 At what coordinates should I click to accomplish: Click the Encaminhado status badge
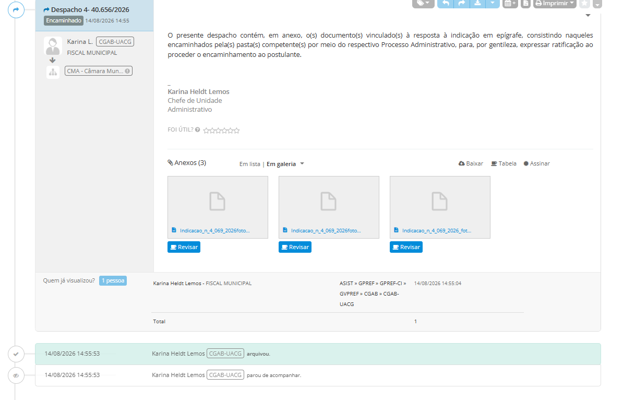pos(64,21)
